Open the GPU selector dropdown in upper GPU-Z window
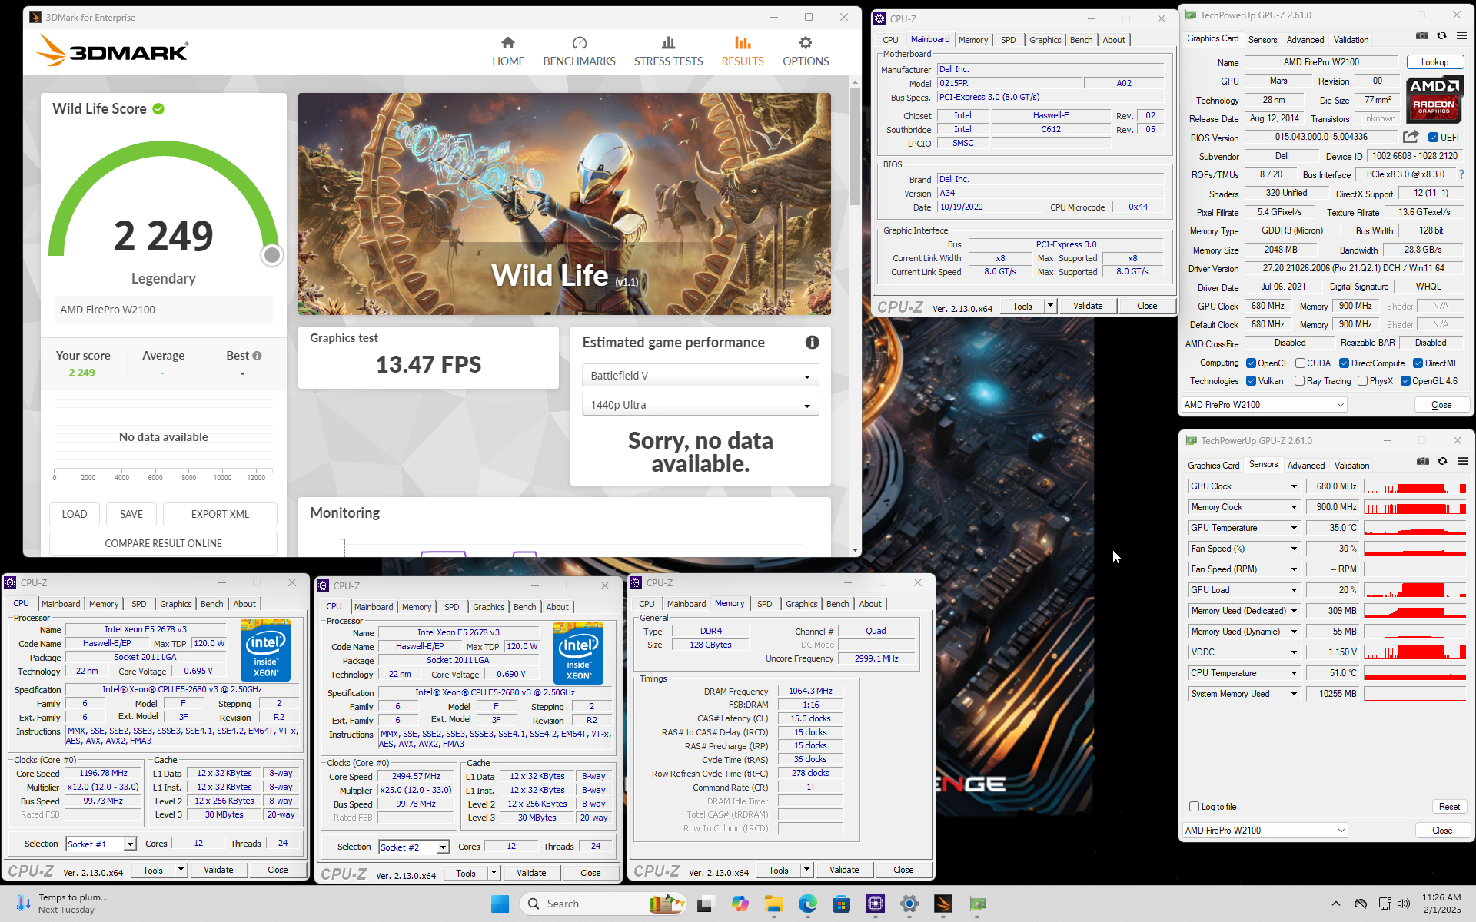This screenshot has width=1476, height=922. click(1264, 405)
